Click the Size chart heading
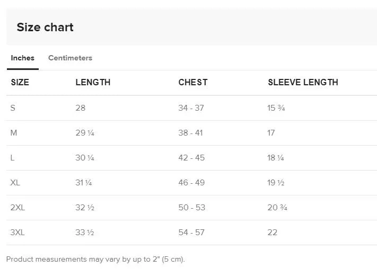 click(x=45, y=27)
